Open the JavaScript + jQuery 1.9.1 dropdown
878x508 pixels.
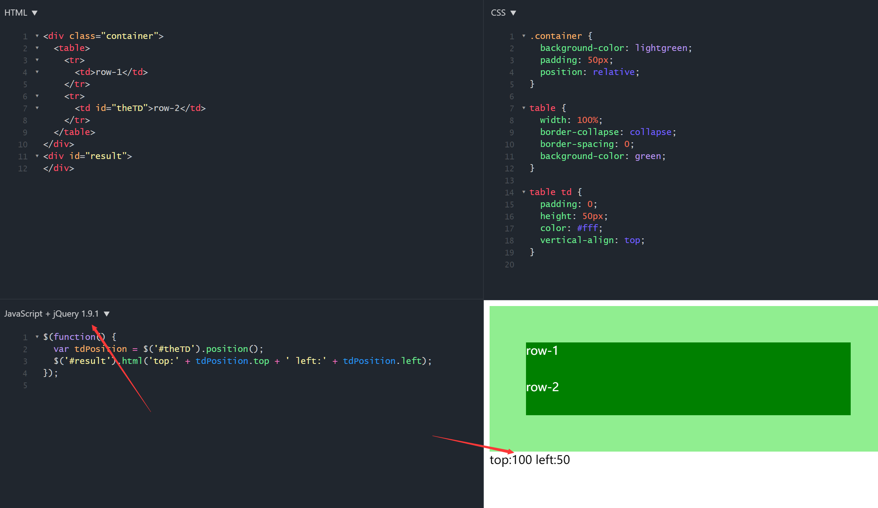click(57, 314)
